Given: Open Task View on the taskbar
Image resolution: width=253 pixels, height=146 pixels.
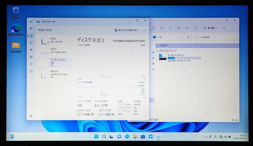Looking at the screenshot, I should tap(111, 137).
